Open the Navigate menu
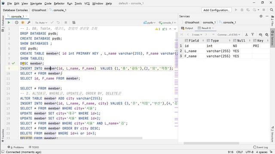The image size is (275, 154). 36,3
